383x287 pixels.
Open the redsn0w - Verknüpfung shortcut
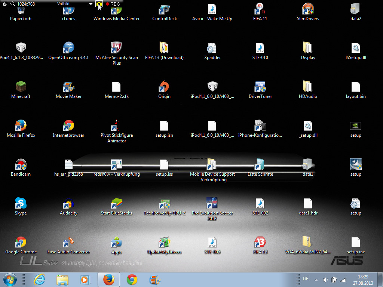click(117, 167)
